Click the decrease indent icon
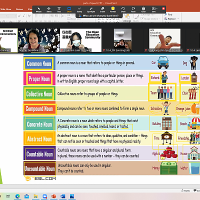Image resolution: width=200 pixels, height=200 pixels. pyautogui.click(x=52, y=16)
